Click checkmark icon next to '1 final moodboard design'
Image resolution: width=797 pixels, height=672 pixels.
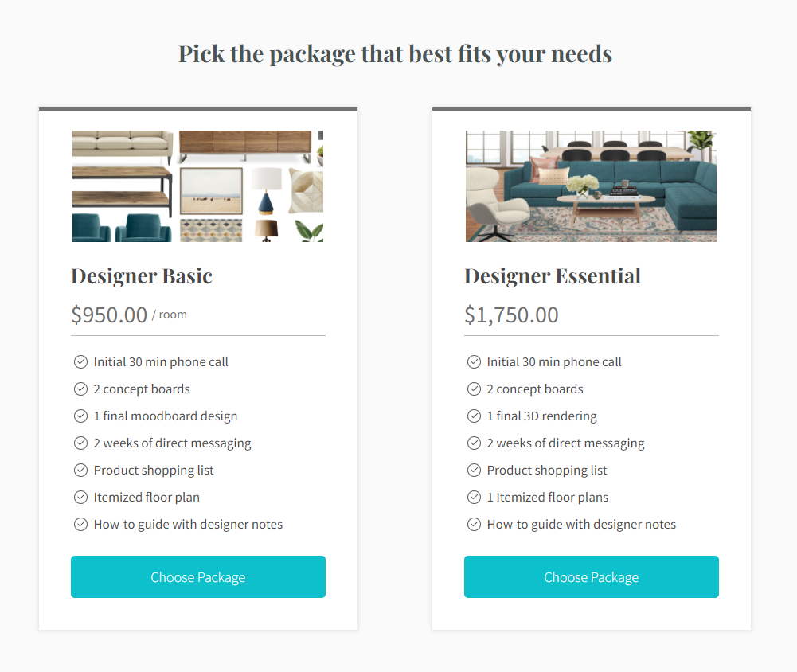tap(80, 416)
